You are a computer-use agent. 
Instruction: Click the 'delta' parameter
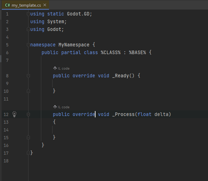click(161, 114)
